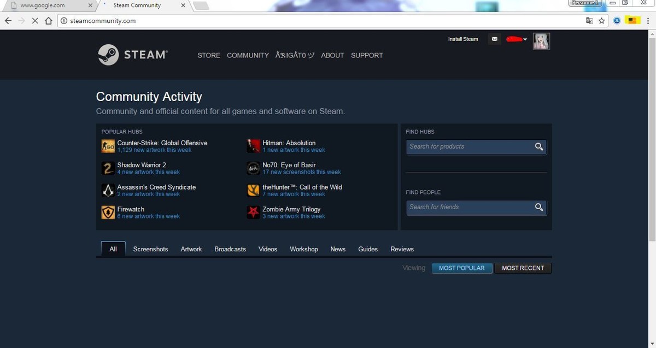Click the Firewatch hub icon
The width and height of the screenshot is (656, 348).
tap(108, 213)
